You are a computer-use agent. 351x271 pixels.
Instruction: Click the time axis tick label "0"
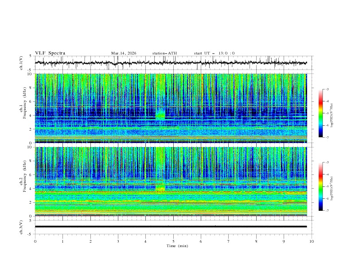[x=35, y=241]
